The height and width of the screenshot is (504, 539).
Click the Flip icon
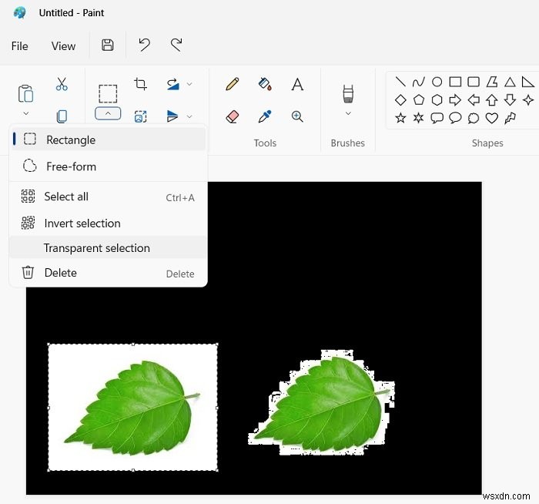(x=172, y=116)
